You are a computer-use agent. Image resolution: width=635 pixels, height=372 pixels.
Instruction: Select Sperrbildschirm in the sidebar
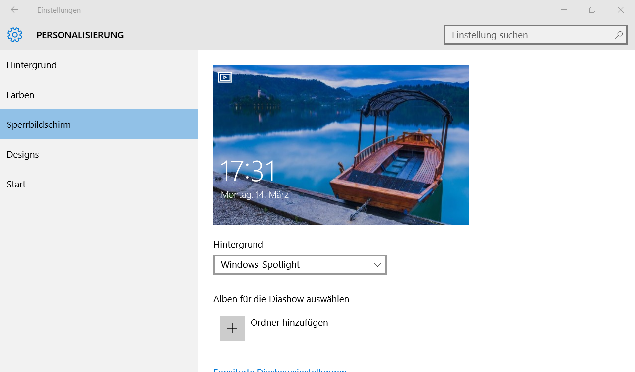pos(39,124)
